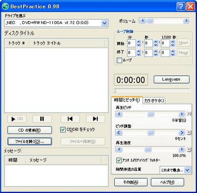
Task: Click the 再生ピッチ slider thumb
Action: pyautogui.click(x=151, y=114)
